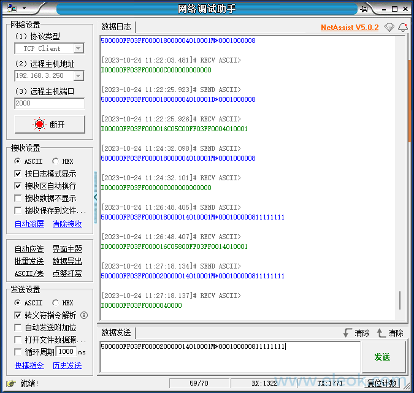The width and height of the screenshot is (414, 393).
Task: Click the send data text input field
Action: [230, 357]
